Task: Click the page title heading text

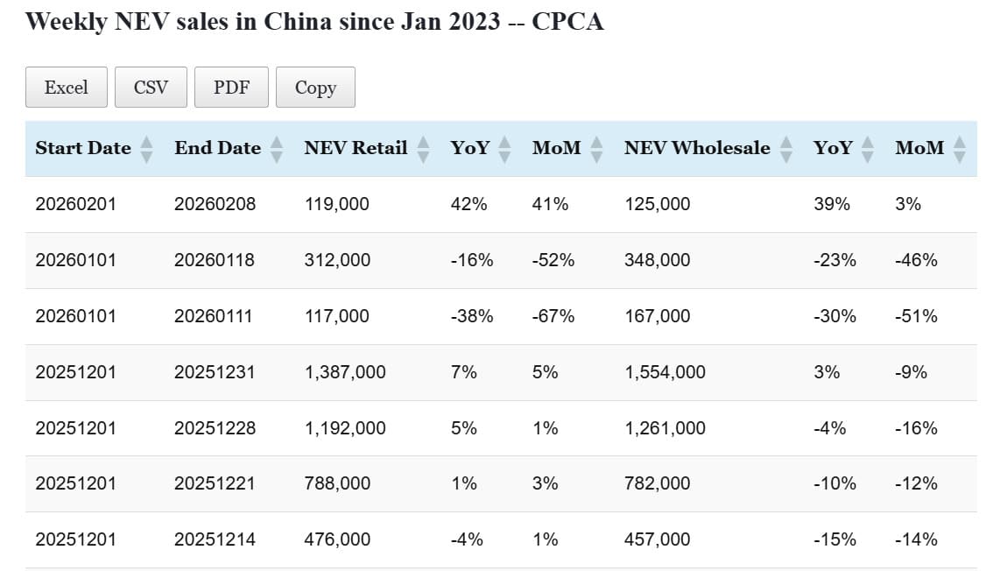Action: [x=314, y=22]
